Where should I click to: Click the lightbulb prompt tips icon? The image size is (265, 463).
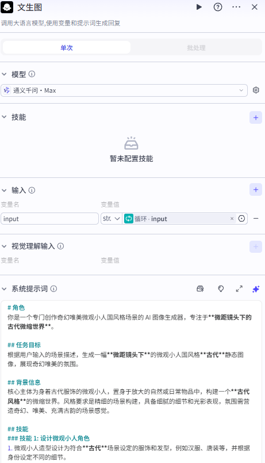click(221, 289)
